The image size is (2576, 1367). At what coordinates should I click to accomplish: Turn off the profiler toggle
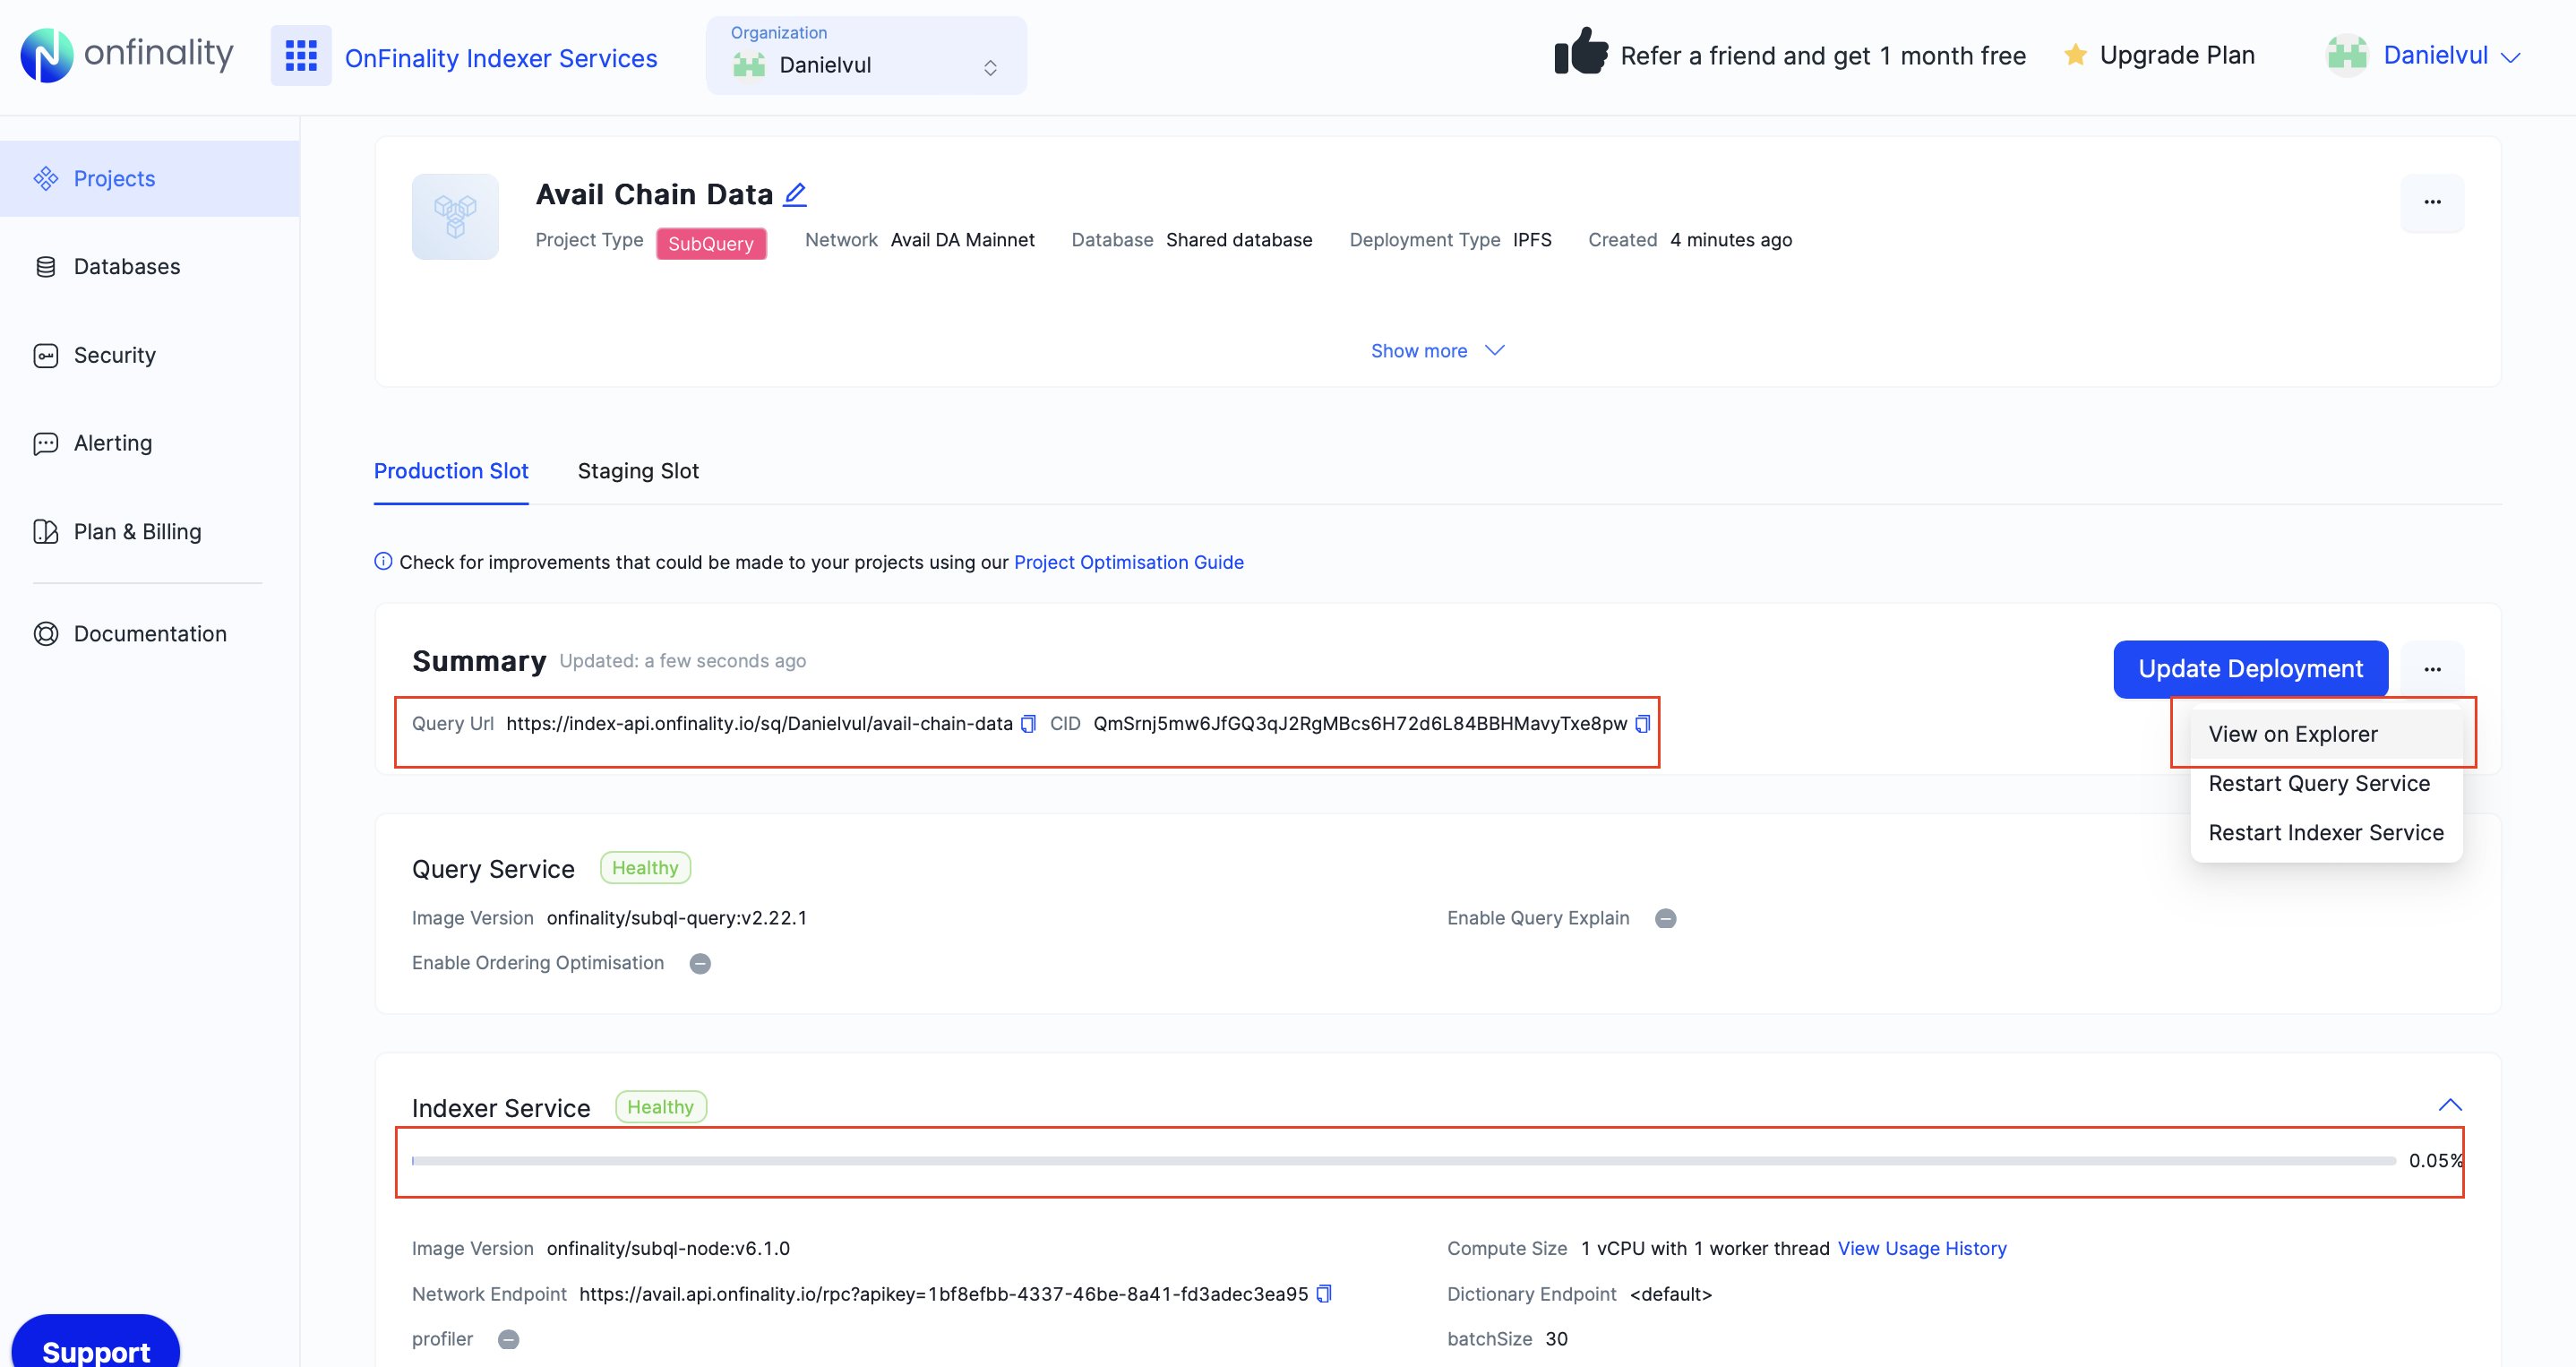coord(508,1339)
